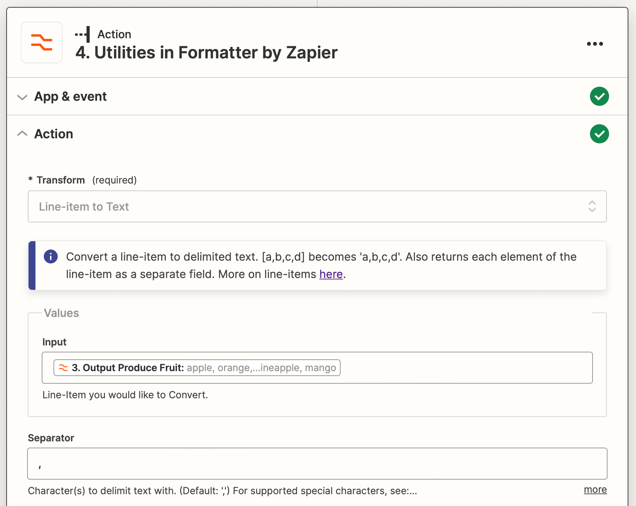Expand the App & event section
Screen dimensions: 636x506
22,97
